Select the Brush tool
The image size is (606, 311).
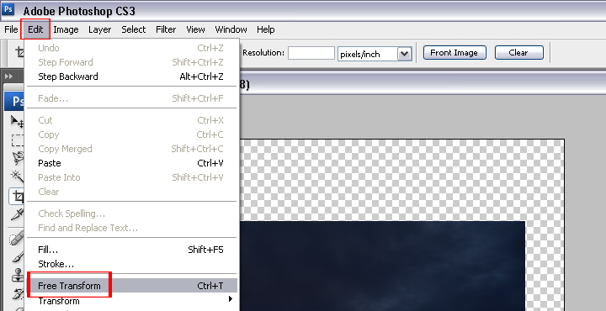(17, 256)
